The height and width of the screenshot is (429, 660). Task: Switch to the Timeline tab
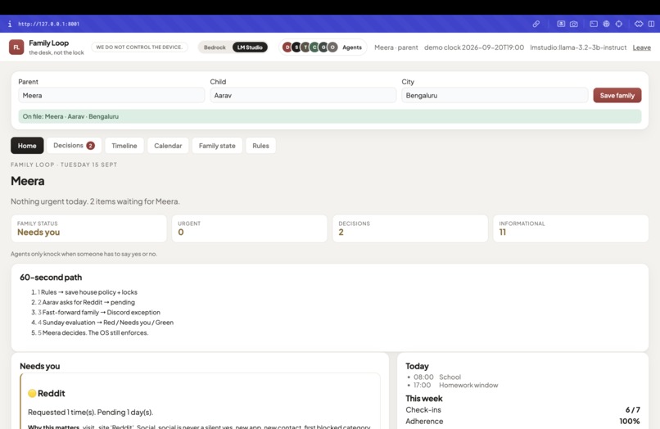coord(124,146)
